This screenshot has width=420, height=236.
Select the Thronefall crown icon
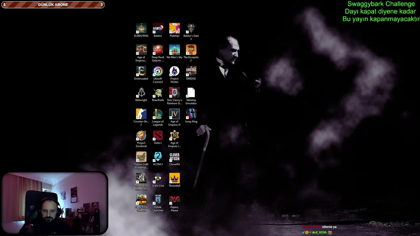tap(175, 178)
